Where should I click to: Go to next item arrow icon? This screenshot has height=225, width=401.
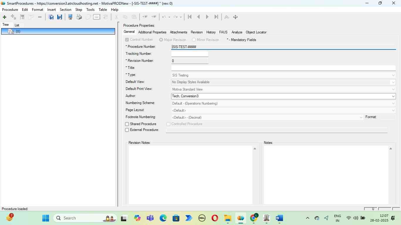[x=207, y=17]
